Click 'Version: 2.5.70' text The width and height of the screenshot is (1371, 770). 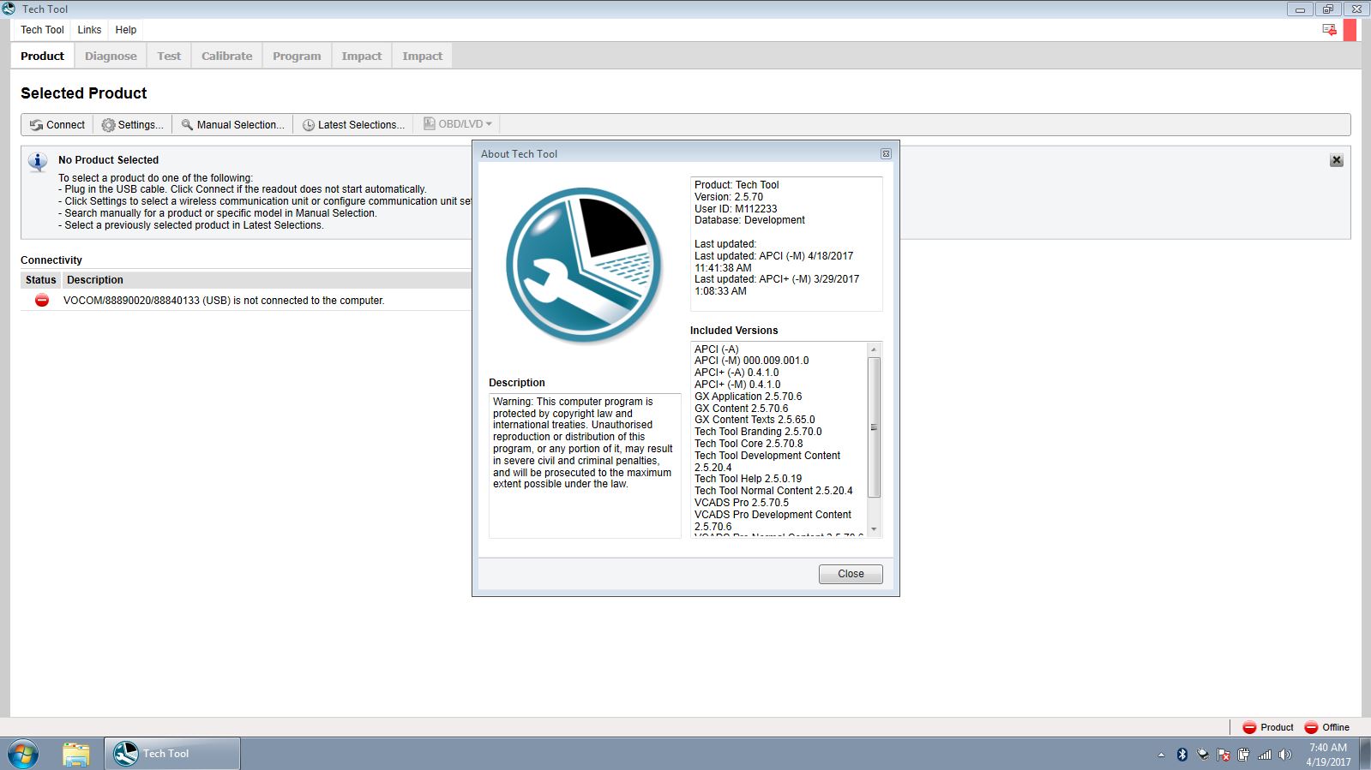[x=728, y=197]
